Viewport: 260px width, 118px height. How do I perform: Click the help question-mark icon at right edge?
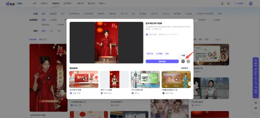255,103
